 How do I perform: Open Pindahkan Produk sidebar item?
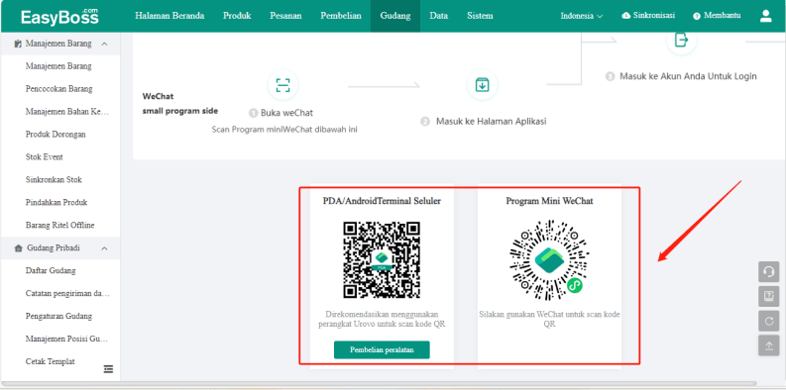[x=56, y=202]
